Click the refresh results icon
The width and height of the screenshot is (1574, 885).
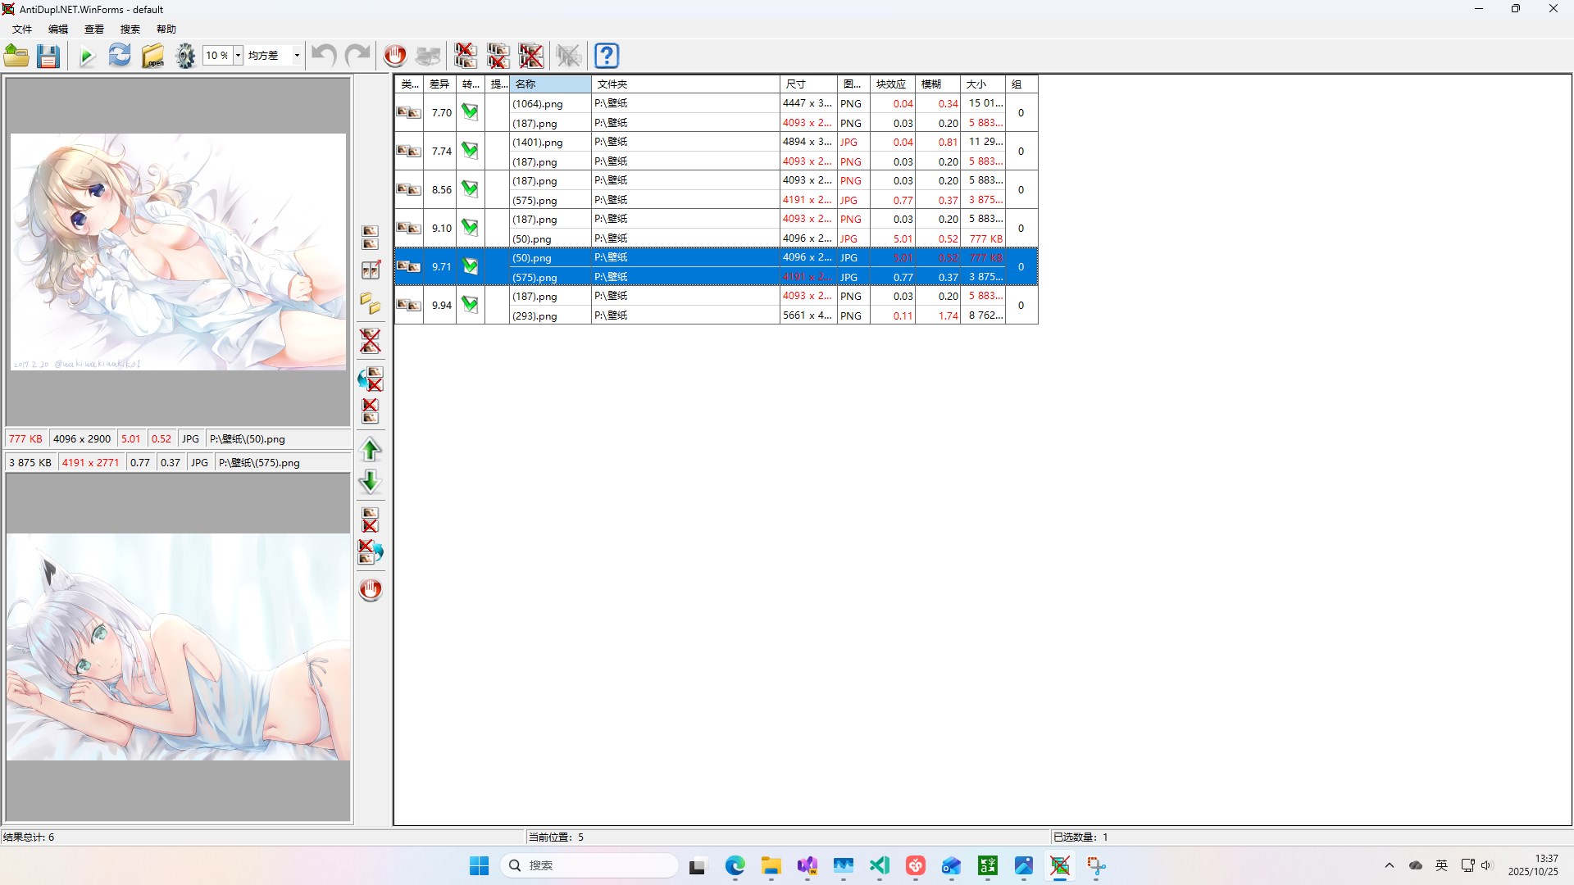120,56
